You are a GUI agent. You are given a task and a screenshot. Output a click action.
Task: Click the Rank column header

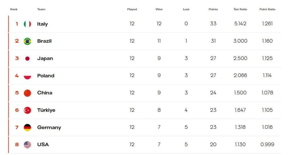(14, 9)
